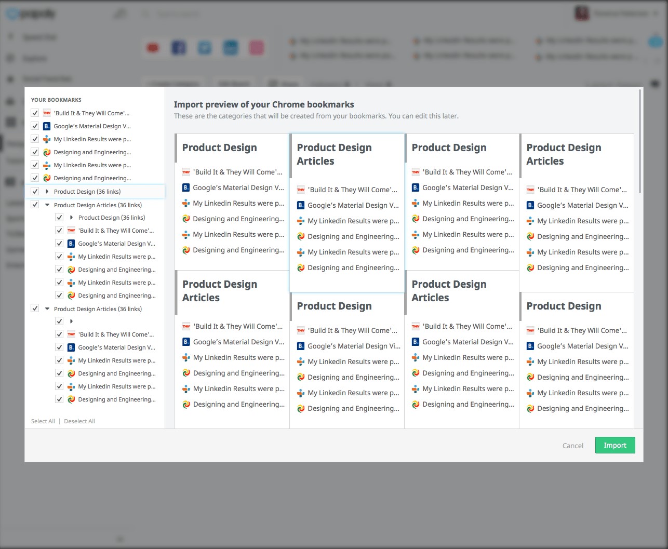Click the TNW favicon of the first sidebar bookmark
The height and width of the screenshot is (549, 668).
coord(47,113)
